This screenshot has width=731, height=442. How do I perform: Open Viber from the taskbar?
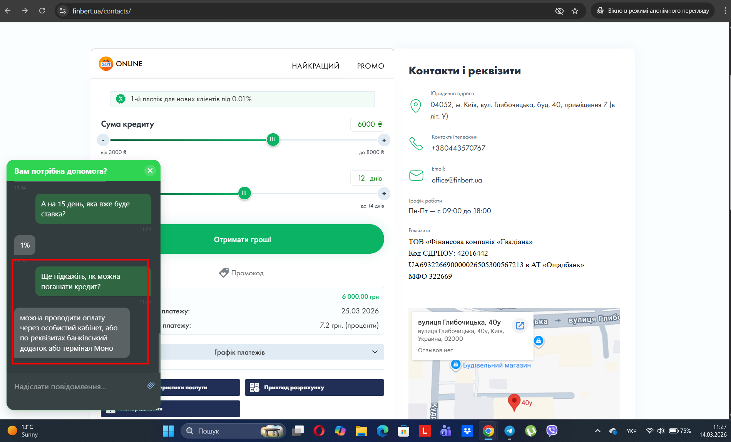click(552, 431)
